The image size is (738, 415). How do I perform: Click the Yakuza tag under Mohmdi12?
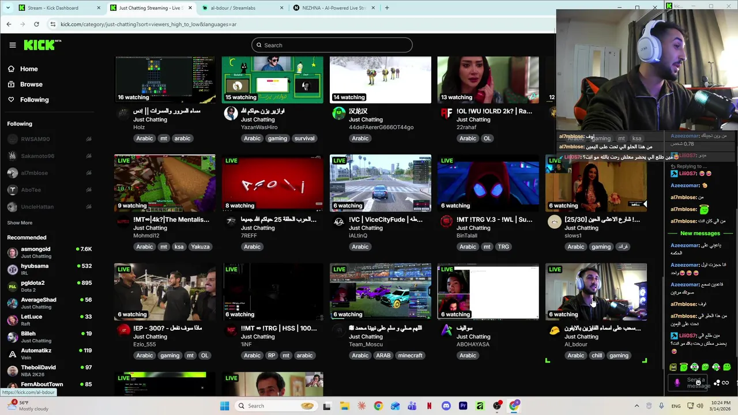pyautogui.click(x=200, y=247)
